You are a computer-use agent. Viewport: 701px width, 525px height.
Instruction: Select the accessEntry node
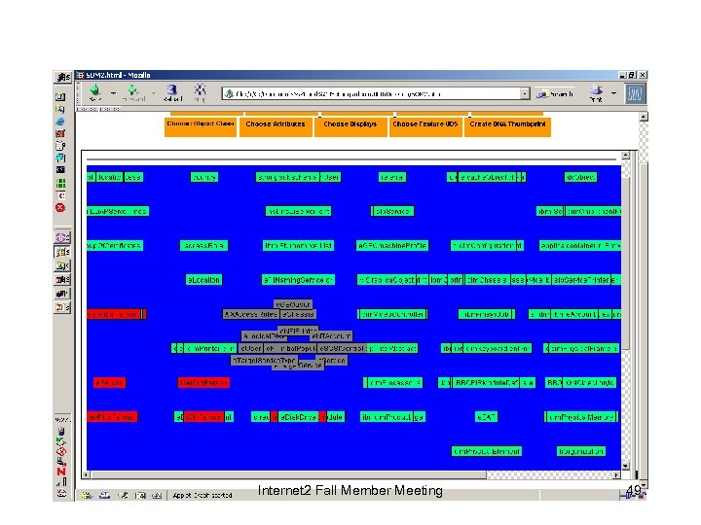(x=203, y=246)
